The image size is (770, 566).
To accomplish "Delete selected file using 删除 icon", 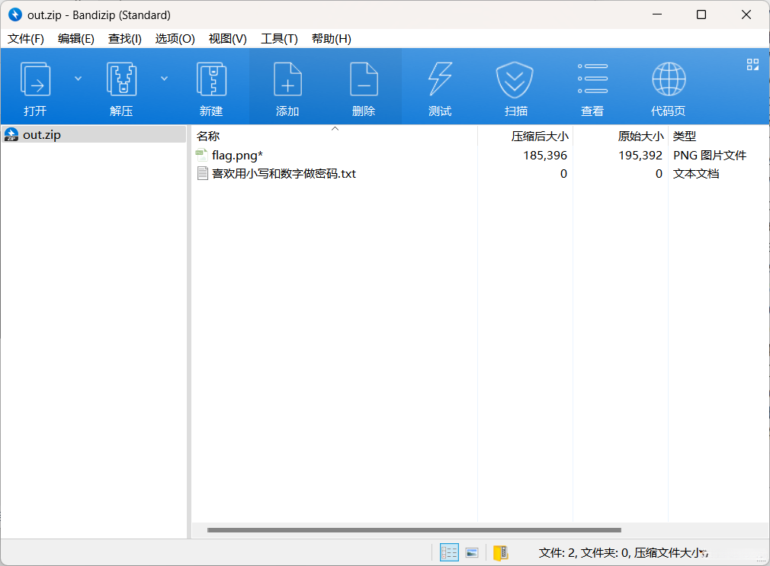I will click(364, 85).
